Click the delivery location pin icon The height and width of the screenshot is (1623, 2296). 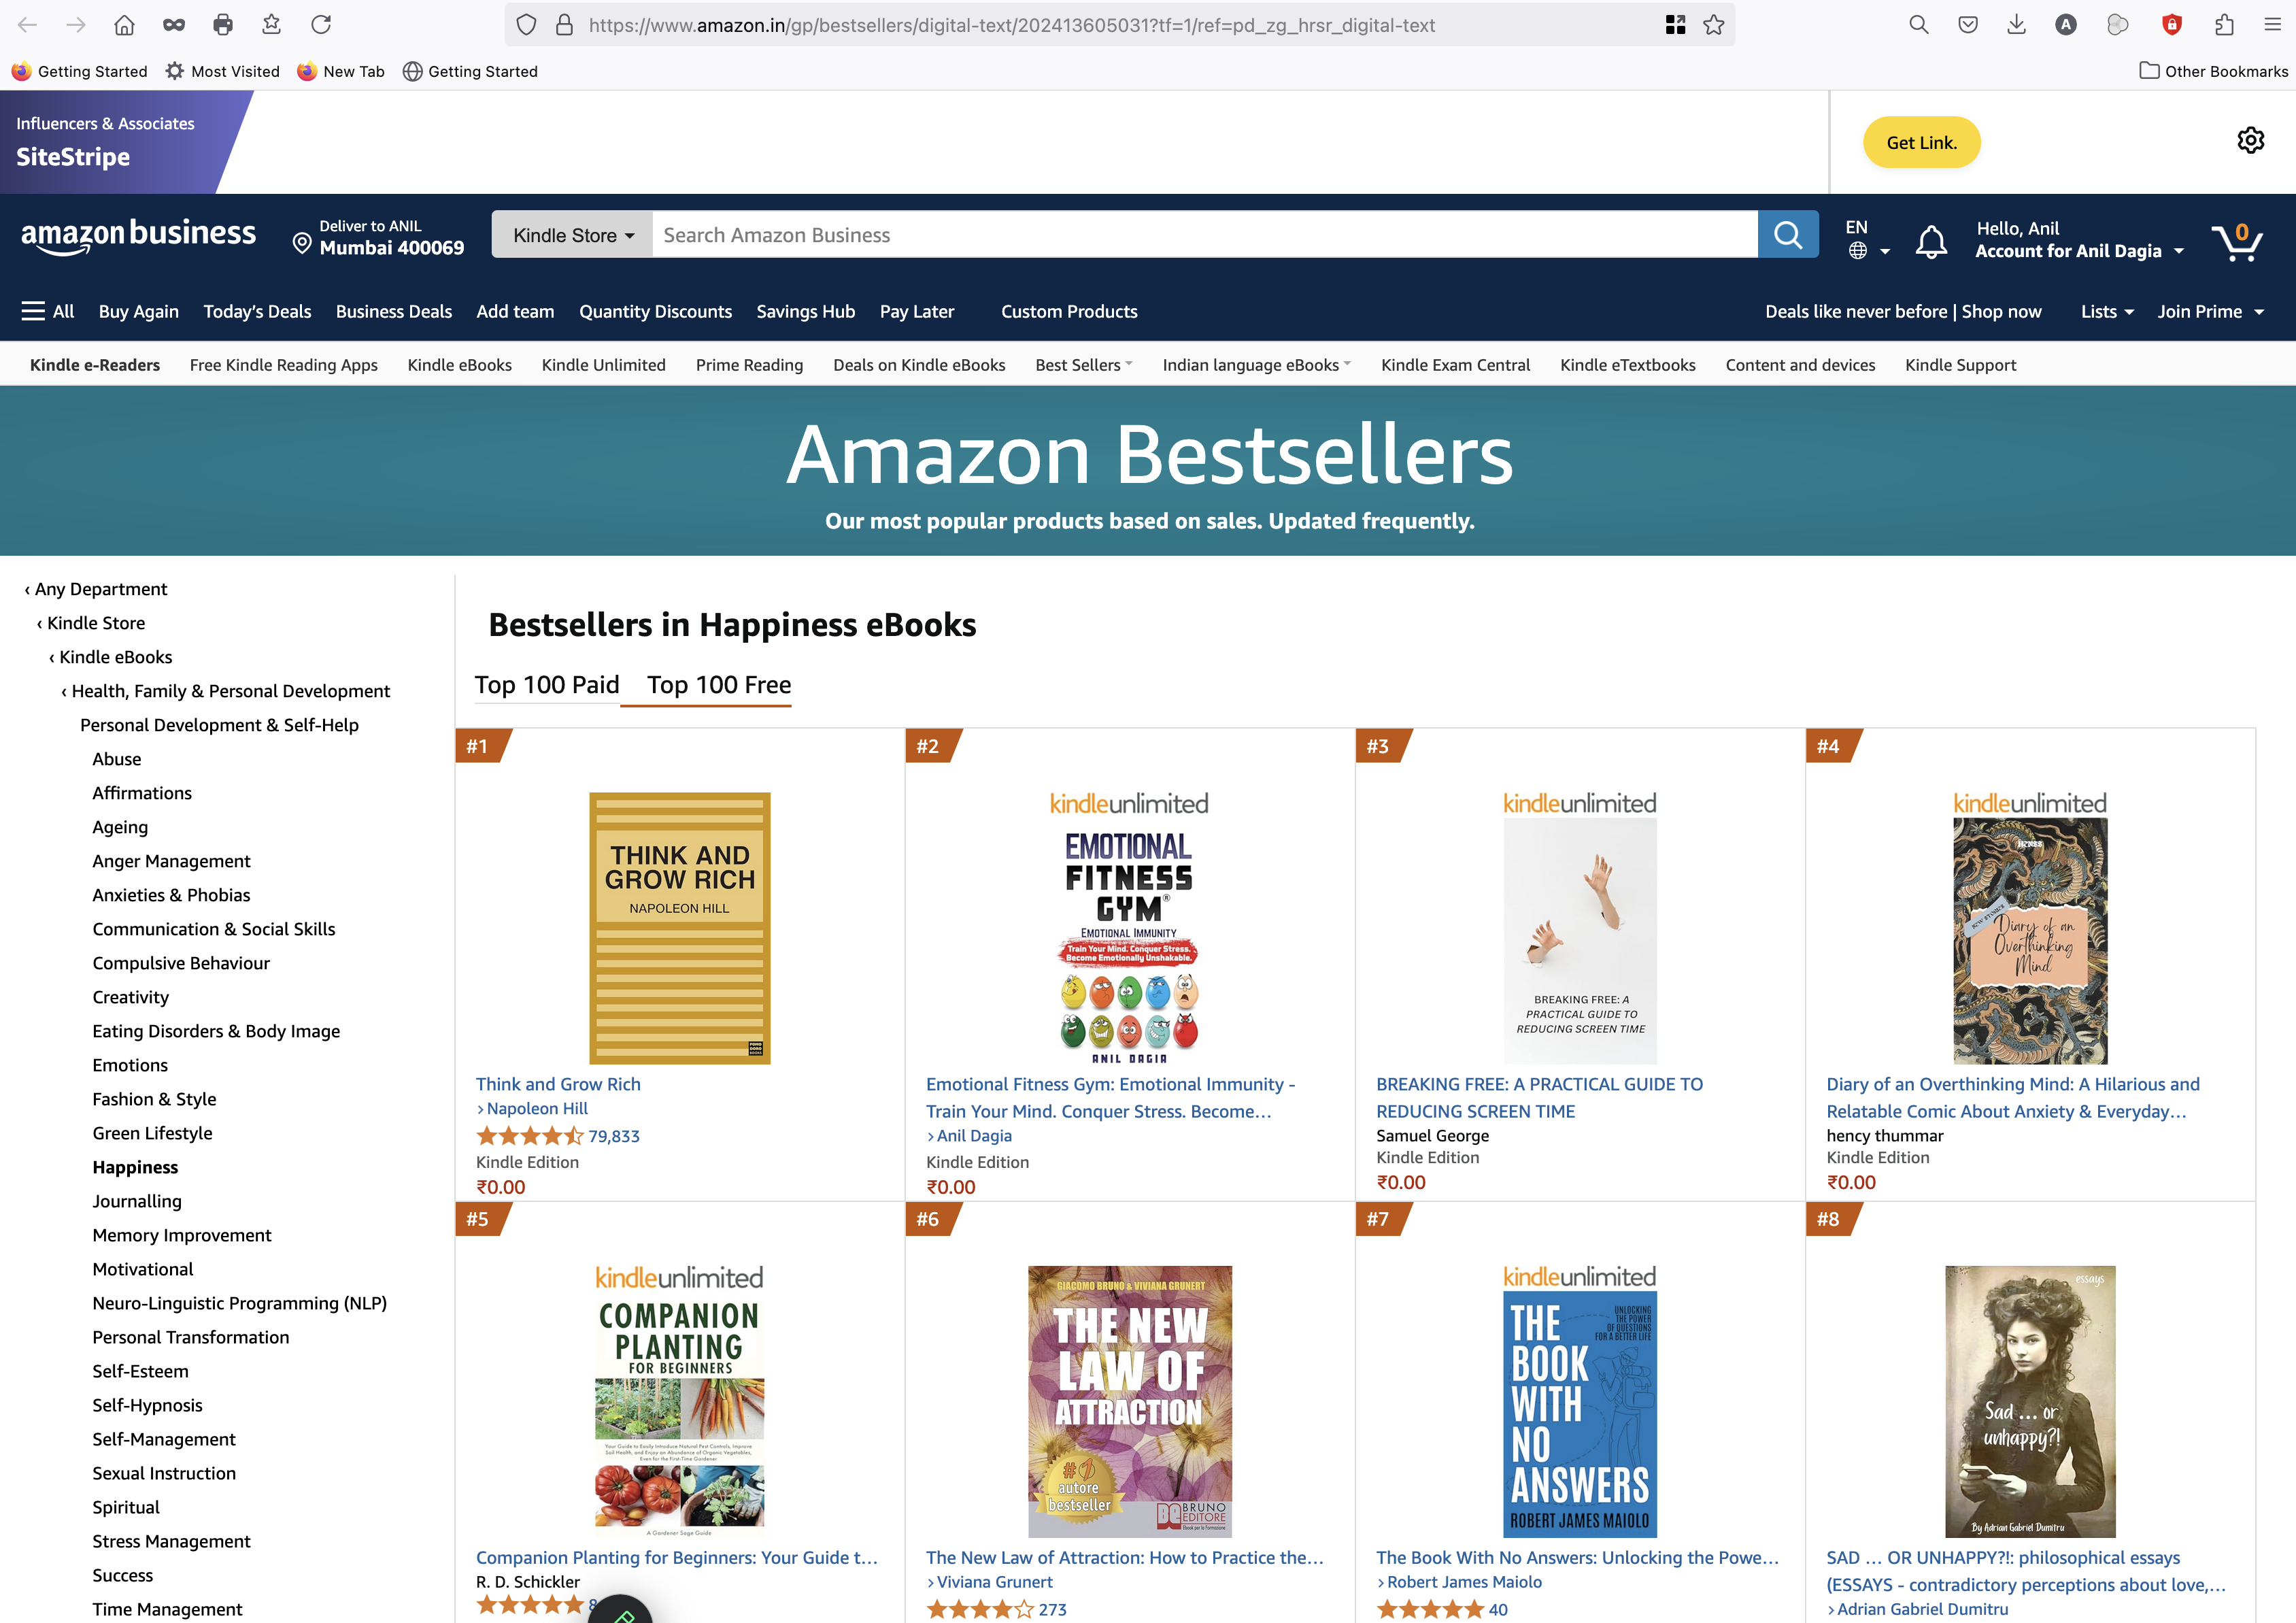[x=301, y=243]
